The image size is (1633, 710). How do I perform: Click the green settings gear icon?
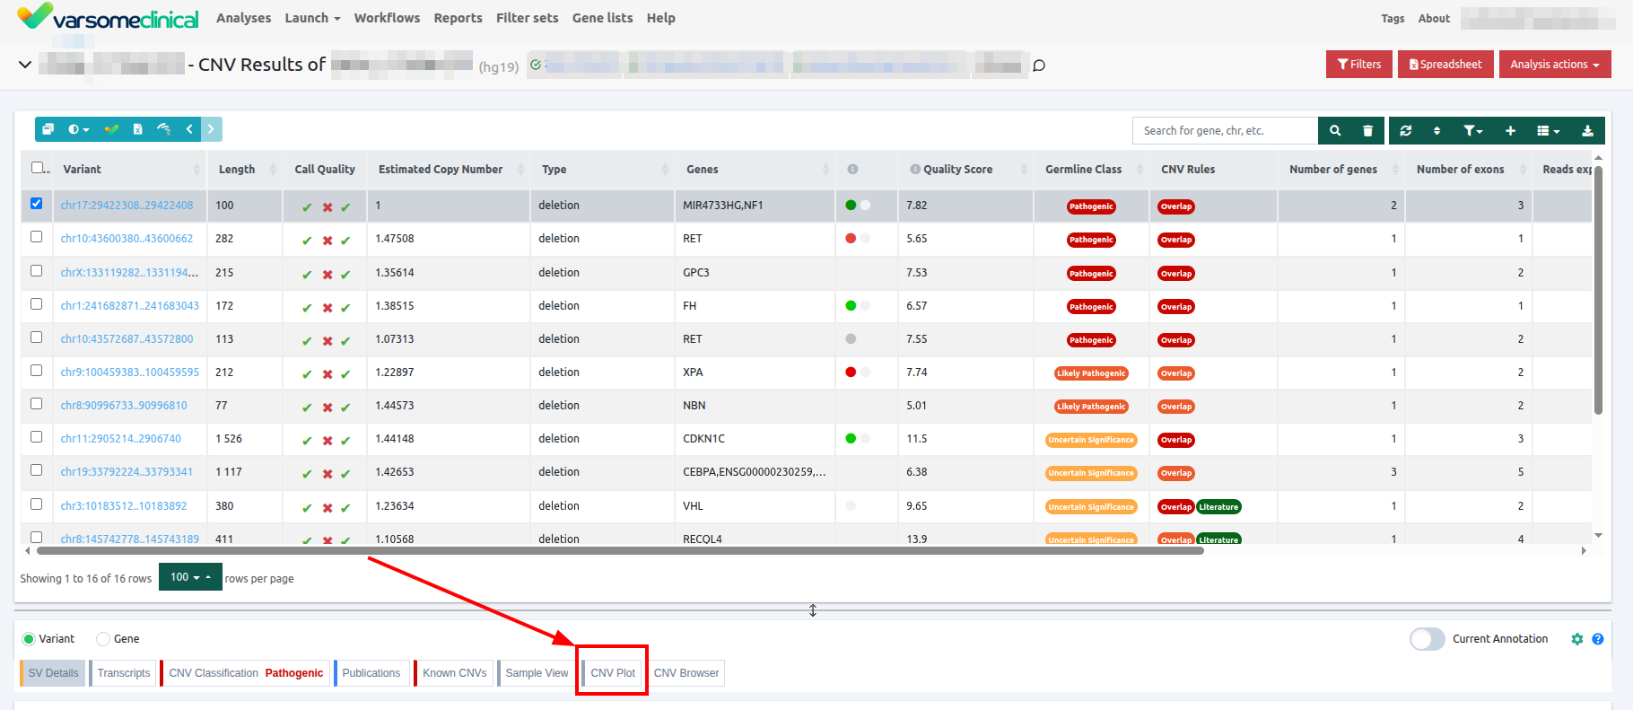click(x=1576, y=639)
